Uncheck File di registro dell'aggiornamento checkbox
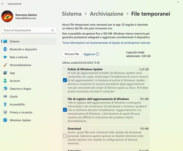This screenshot has width=183, height=151. [x=65, y=110]
